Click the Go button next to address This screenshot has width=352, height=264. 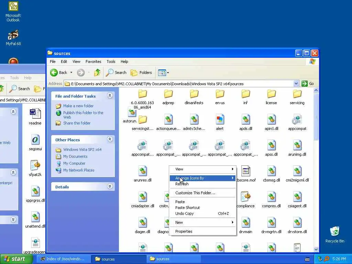point(308,84)
